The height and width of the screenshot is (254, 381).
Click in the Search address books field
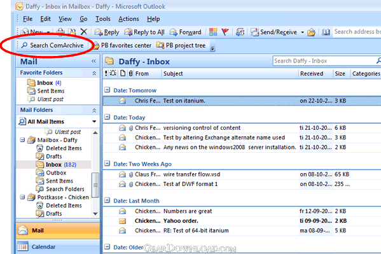[357, 32]
